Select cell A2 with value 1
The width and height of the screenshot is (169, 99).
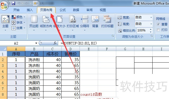[x=16, y=60]
